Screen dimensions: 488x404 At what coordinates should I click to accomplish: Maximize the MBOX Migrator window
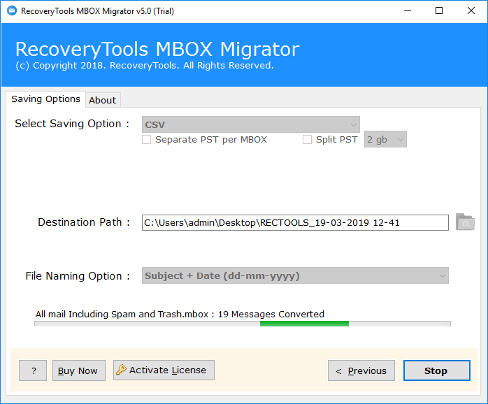439,11
